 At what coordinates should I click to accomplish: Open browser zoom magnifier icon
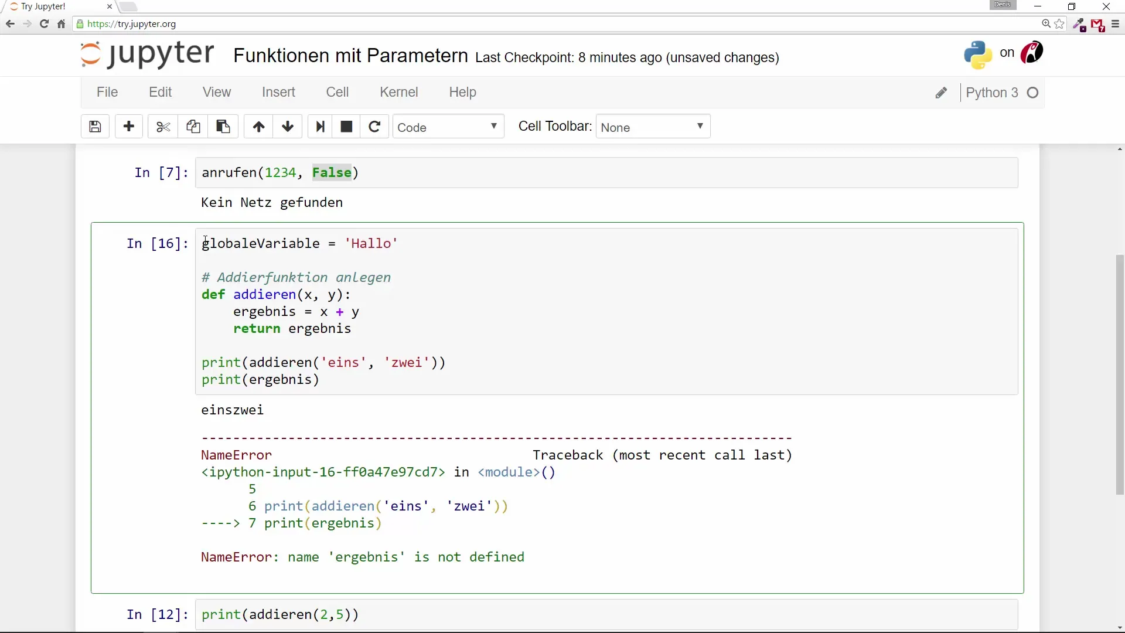(x=1046, y=24)
